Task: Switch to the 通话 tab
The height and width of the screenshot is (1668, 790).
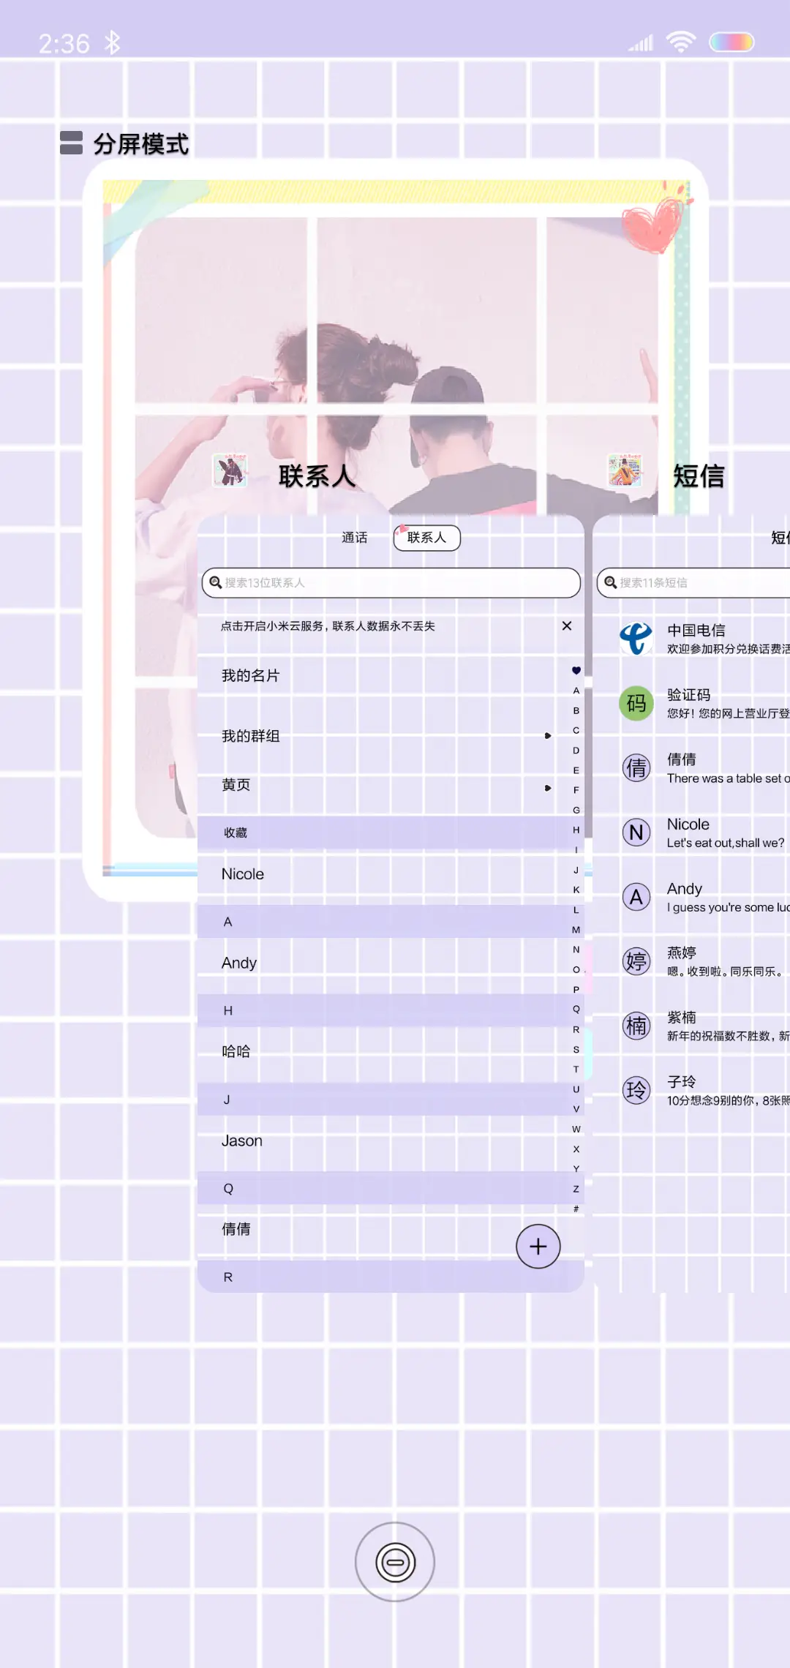Action: [354, 538]
